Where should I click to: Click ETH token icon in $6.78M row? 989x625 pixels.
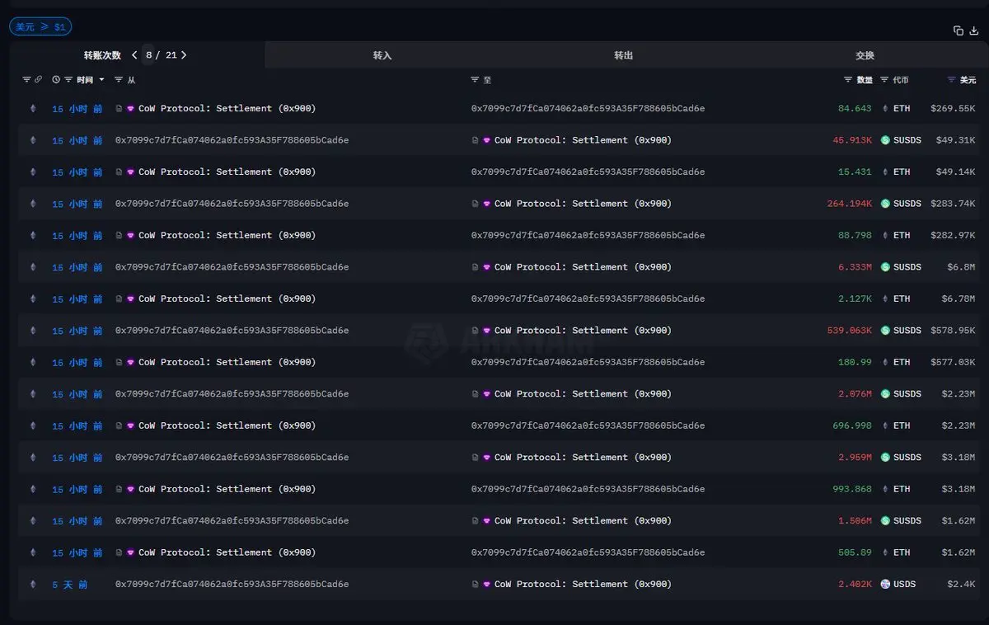885,299
